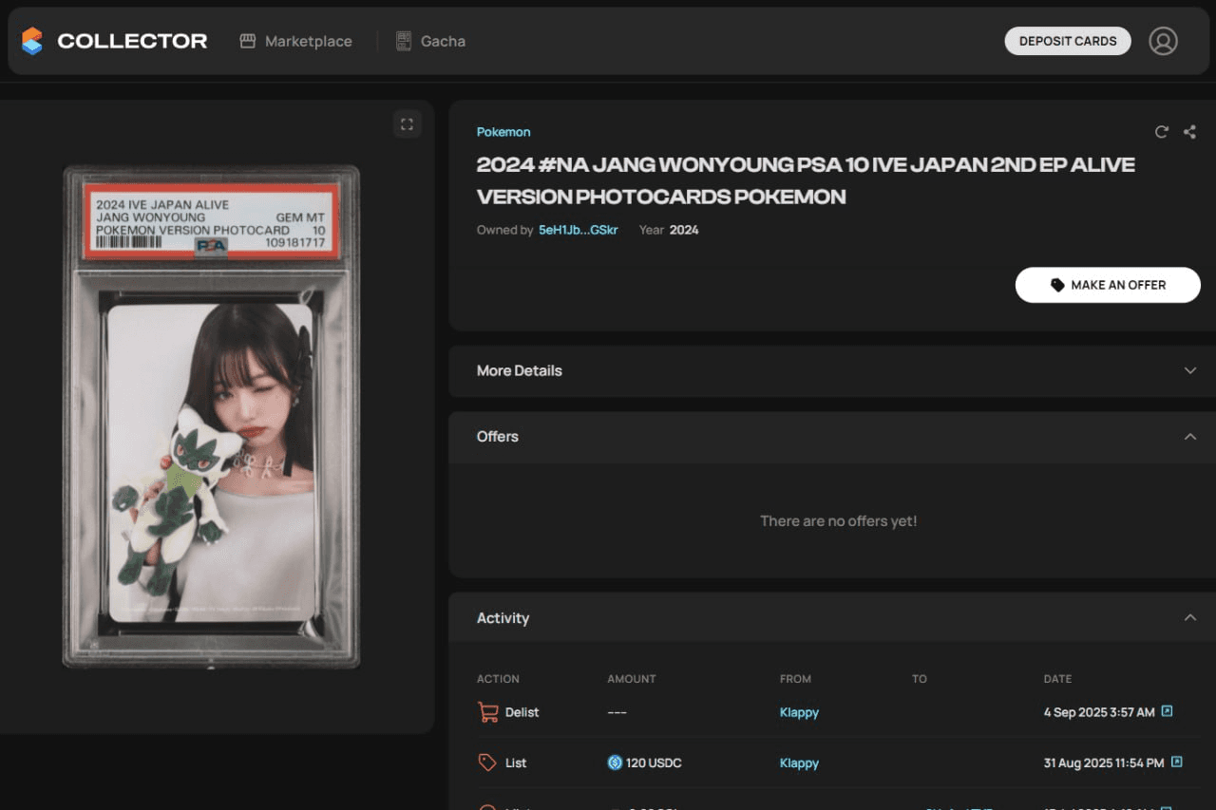
Task: Click the Collector logo icon
Action: [32, 41]
